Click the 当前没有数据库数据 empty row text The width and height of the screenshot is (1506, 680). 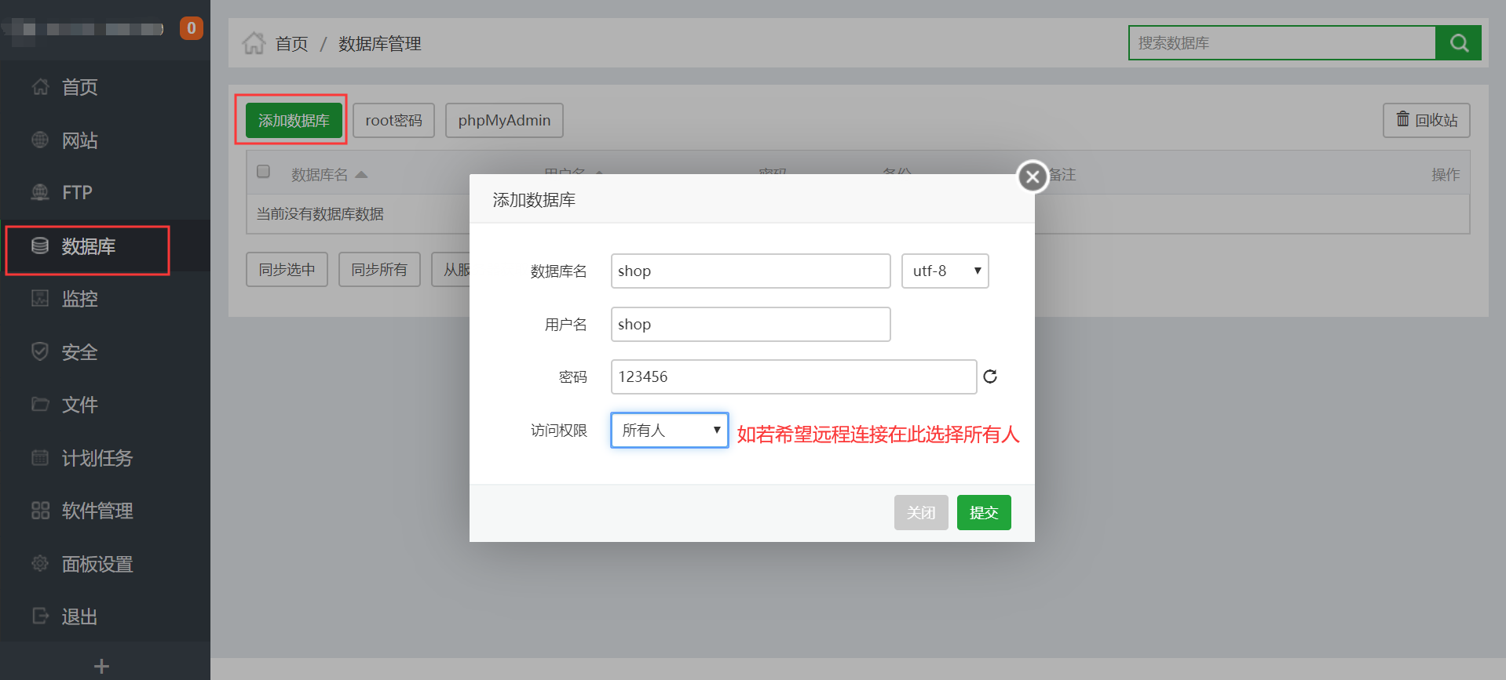coord(320,214)
